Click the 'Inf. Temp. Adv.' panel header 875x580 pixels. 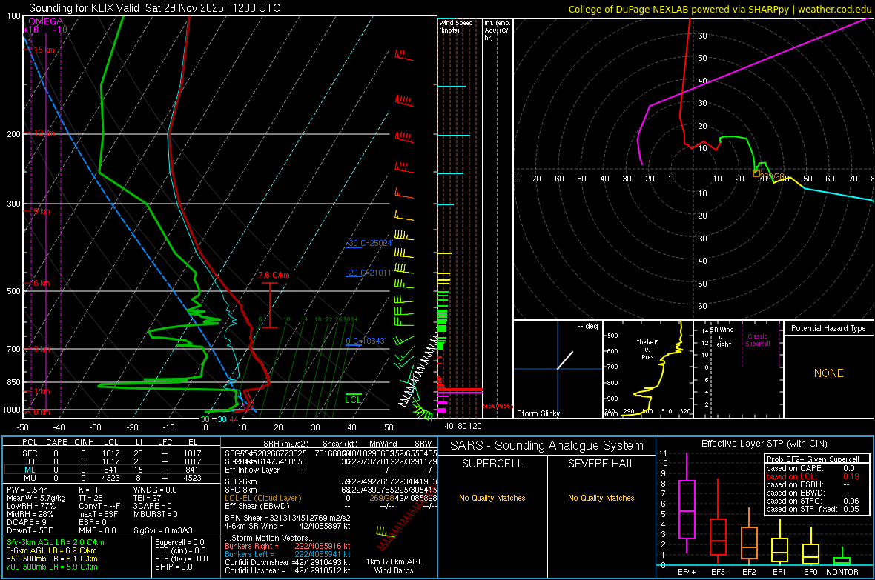(497, 30)
